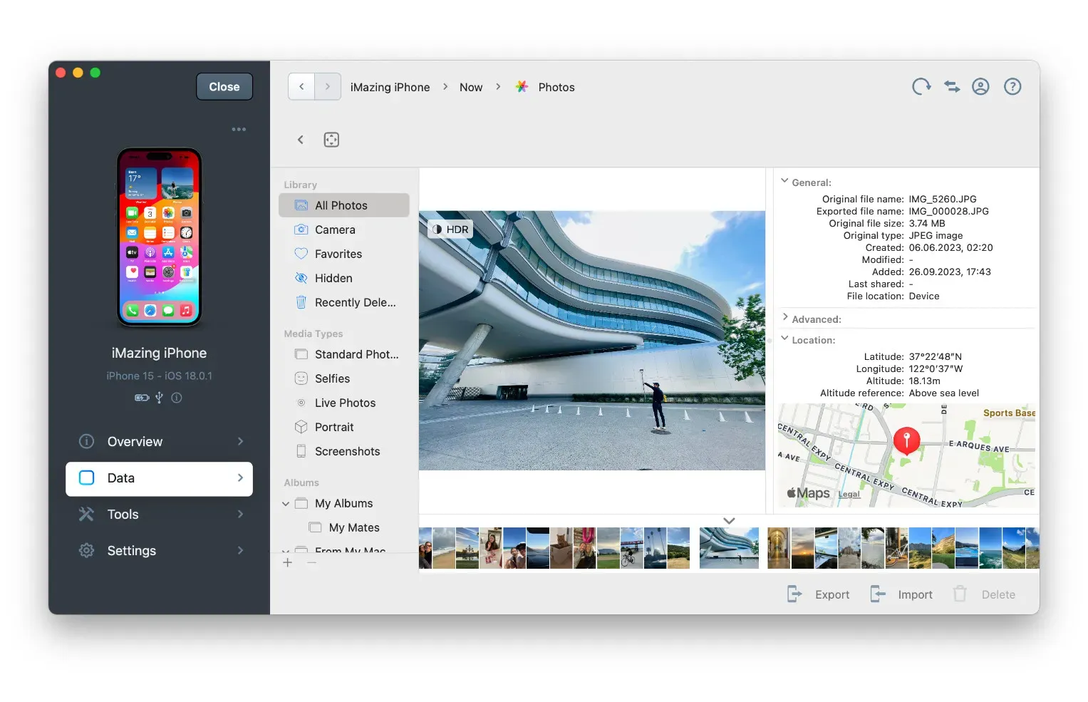Collapse the My Albums tree
1088x702 pixels.
(286, 504)
